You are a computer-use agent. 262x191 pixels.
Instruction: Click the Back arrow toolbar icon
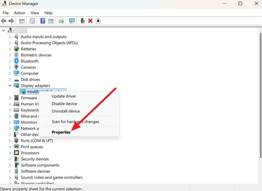click(3, 21)
